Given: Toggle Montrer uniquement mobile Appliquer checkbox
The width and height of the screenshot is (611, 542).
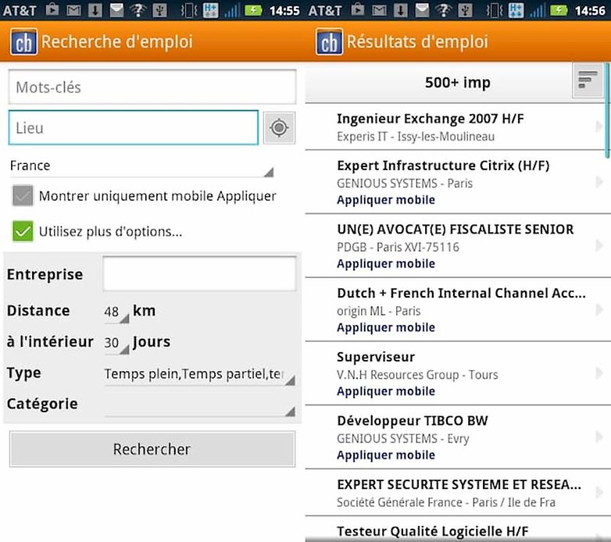Looking at the screenshot, I should point(23,195).
